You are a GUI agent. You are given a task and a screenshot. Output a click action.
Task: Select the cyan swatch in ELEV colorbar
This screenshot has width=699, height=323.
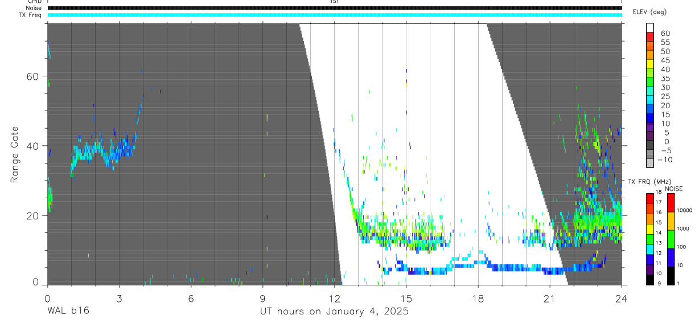(x=650, y=99)
